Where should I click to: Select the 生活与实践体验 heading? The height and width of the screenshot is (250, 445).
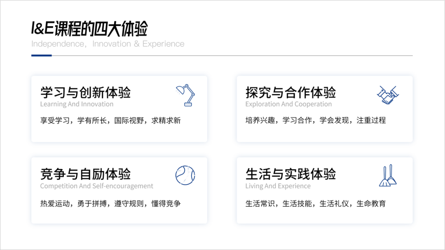[x=290, y=174]
